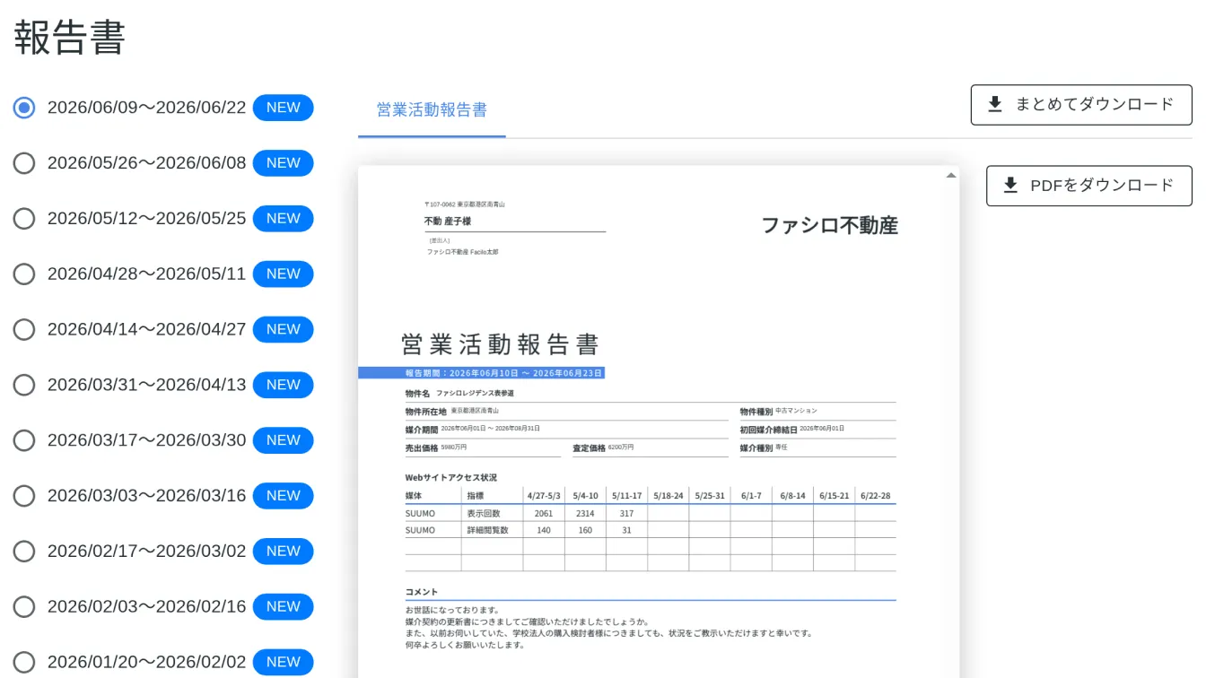Select report period 2026/05/12～2026/05/25
Screen dimensions: 1206x678
tap(24, 219)
